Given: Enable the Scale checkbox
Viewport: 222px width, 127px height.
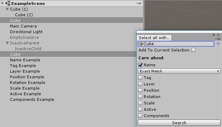Looking at the screenshot, I should (140, 103).
